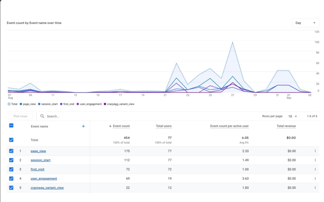This screenshot has width=324, height=202.
Task: Click the plus icon beside Event name header
Action: tap(83, 126)
